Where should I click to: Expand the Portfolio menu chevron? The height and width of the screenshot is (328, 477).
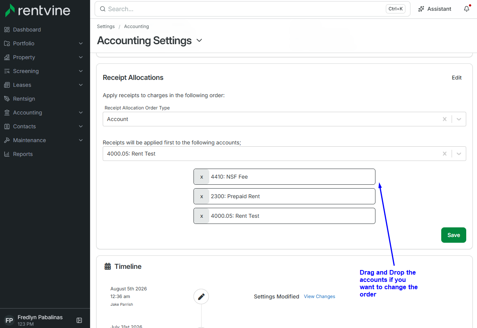pos(81,43)
